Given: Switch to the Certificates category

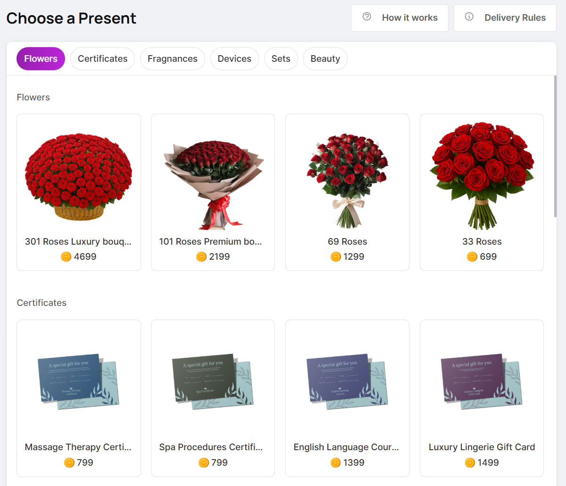Looking at the screenshot, I should pos(102,58).
